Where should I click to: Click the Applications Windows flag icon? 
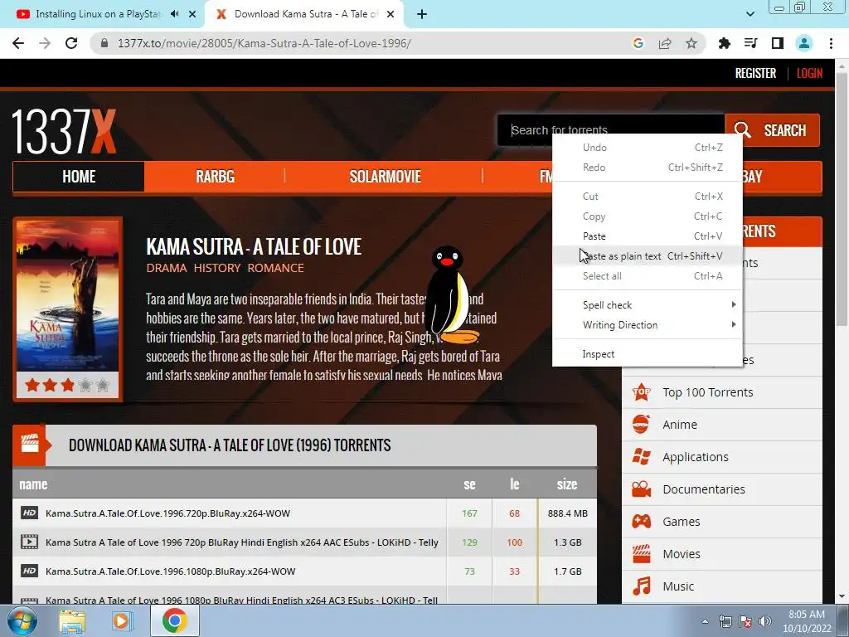[x=642, y=457]
